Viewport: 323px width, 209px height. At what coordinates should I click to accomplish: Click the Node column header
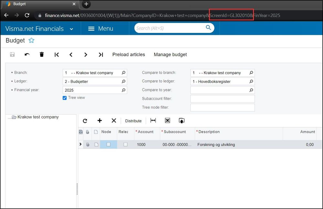(108, 132)
